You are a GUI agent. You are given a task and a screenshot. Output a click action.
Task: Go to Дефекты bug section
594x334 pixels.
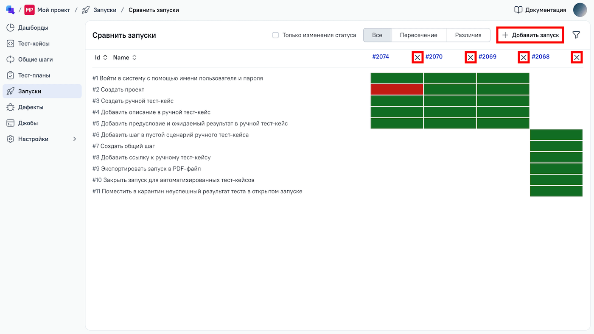(x=31, y=107)
